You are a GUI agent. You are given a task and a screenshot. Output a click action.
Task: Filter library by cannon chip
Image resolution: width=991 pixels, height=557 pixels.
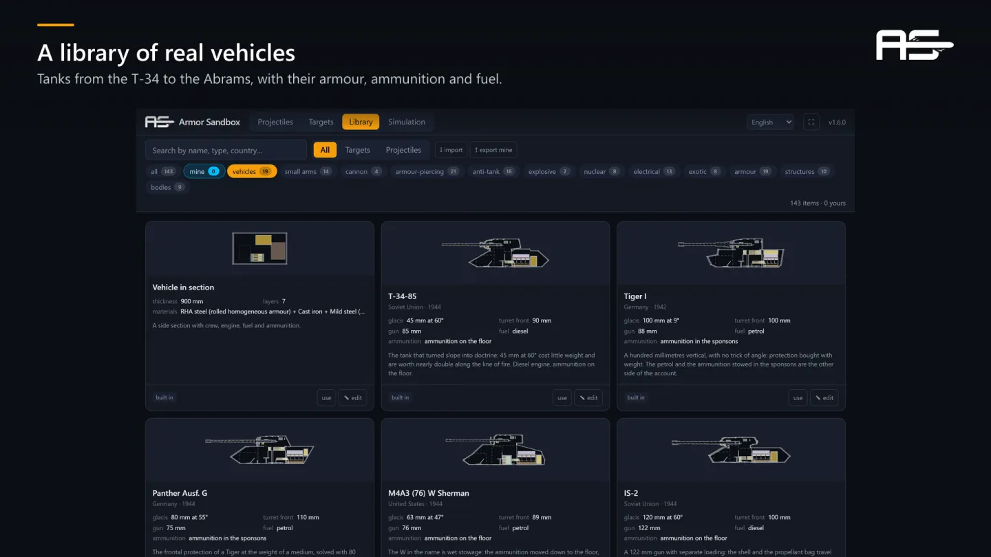(363, 171)
